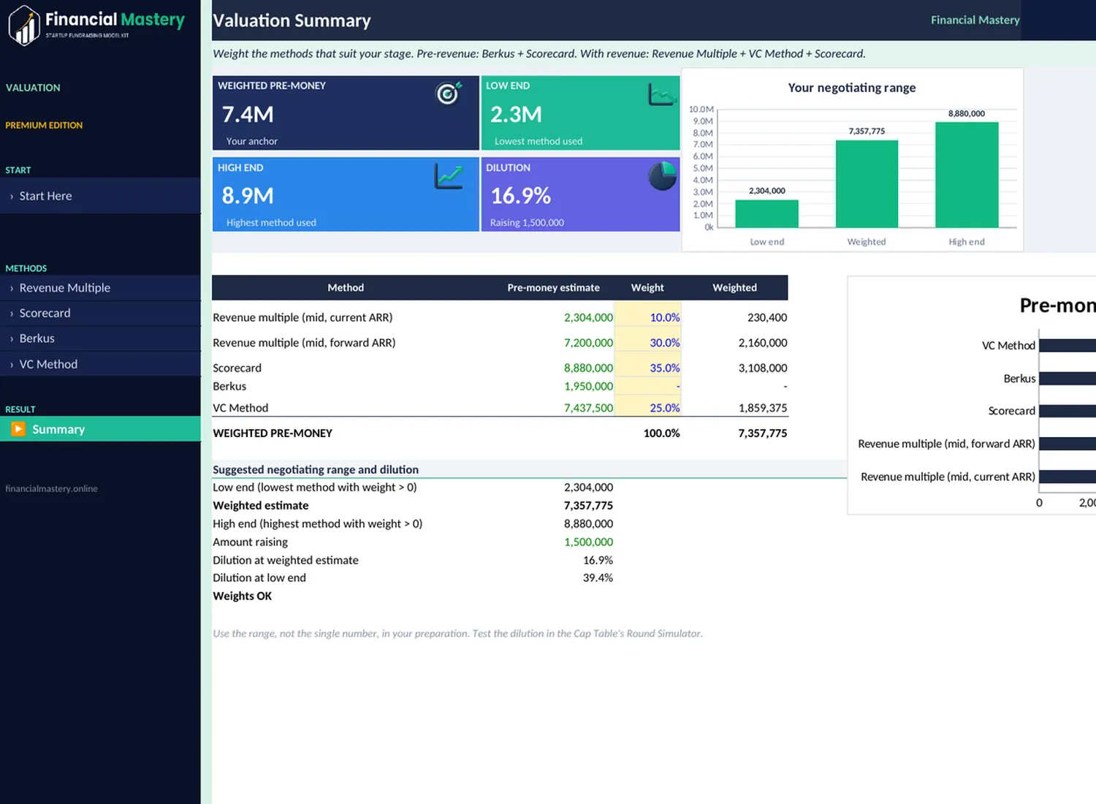Click the pie chart icon on Dilution card

click(663, 176)
